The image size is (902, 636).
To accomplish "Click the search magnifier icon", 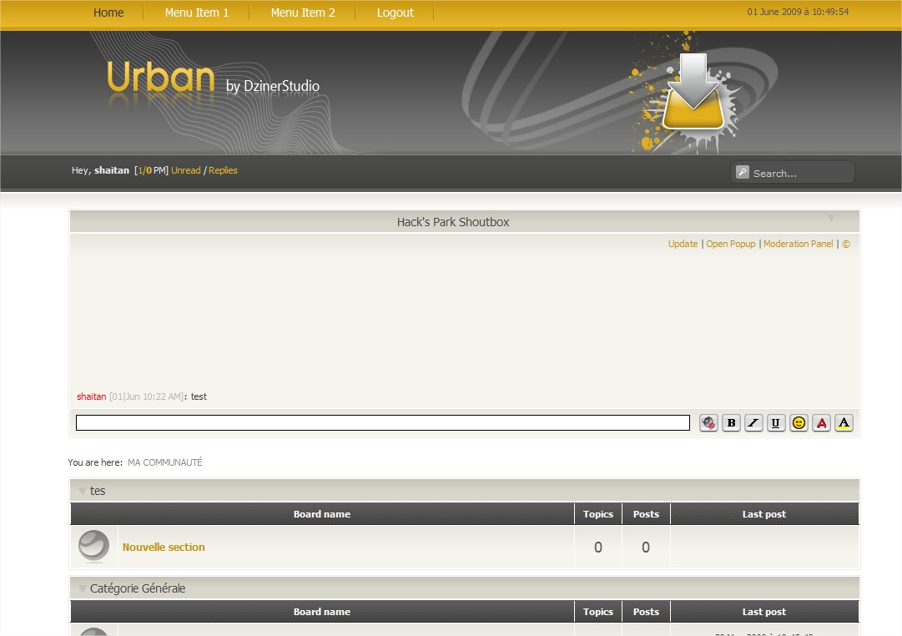I will [743, 172].
